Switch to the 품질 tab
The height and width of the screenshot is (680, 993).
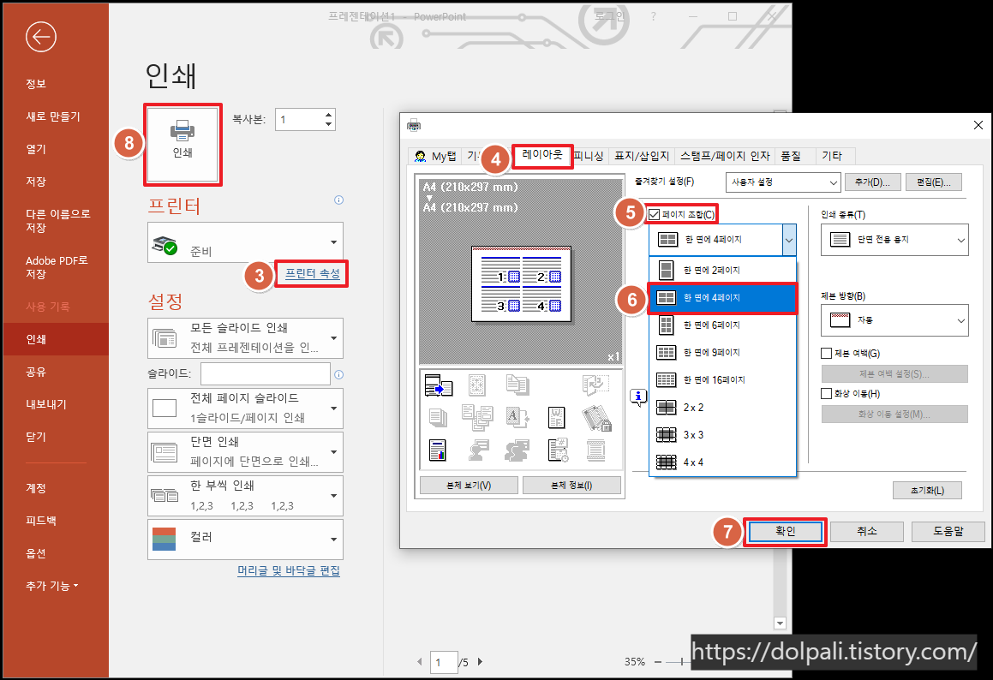click(790, 155)
